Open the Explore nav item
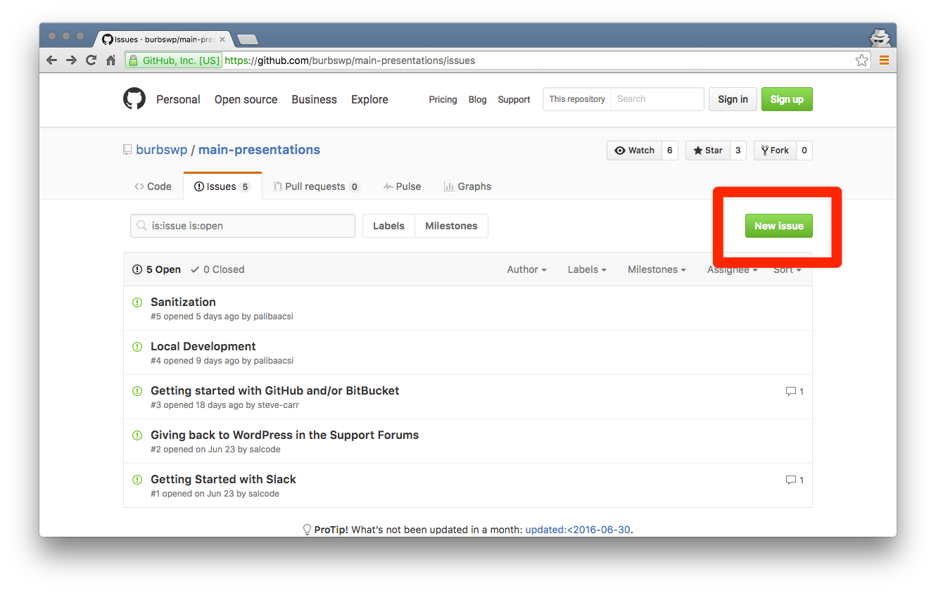 (x=369, y=99)
